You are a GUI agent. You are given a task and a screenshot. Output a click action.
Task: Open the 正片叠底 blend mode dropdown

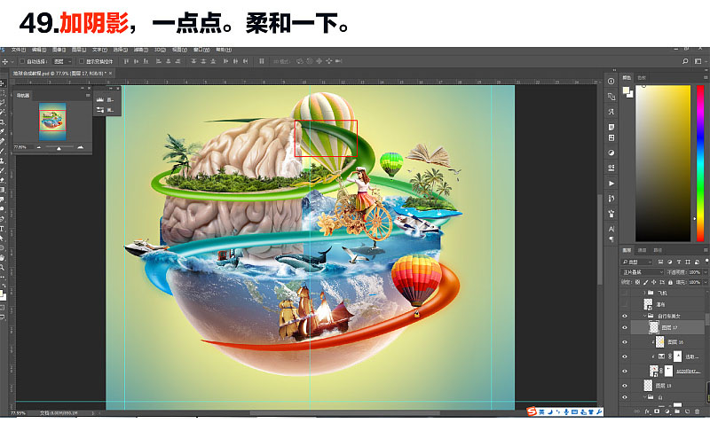643,272
